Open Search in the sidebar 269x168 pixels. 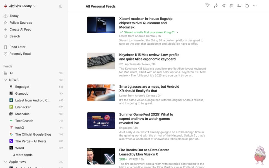pos(15,36)
